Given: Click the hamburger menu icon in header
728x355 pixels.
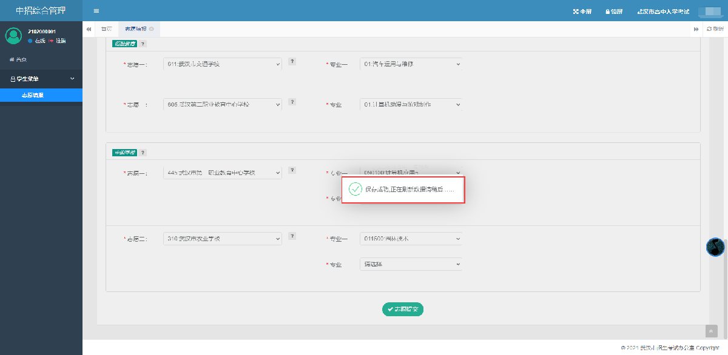Looking at the screenshot, I should [96, 11].
